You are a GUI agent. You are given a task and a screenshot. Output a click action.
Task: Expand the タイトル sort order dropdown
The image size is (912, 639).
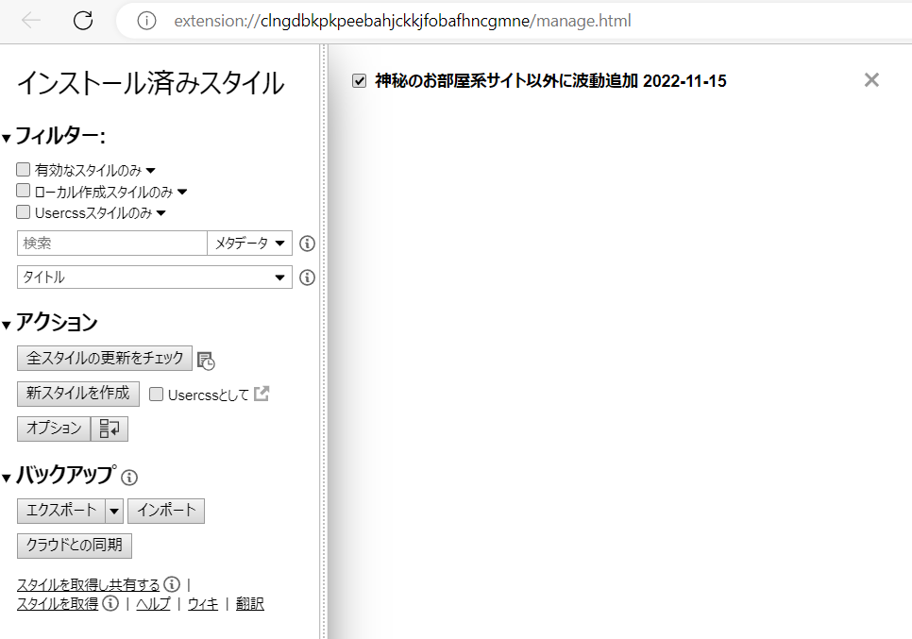pos(155,277)
